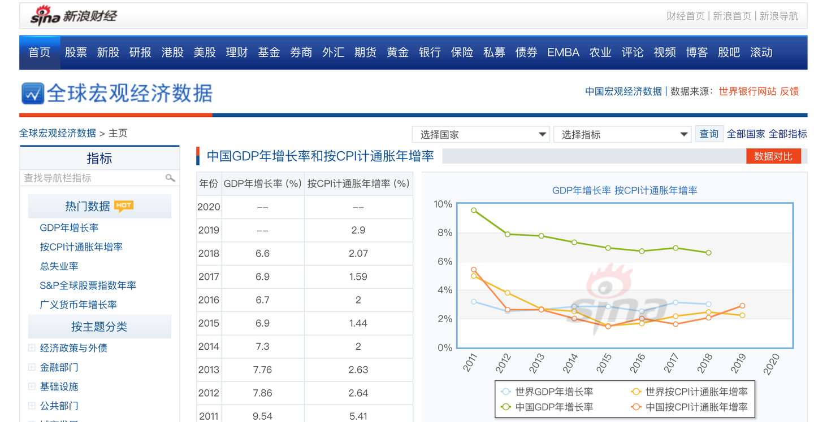Click the 全球宏观经济数据 breadcrumb link

pos(58,133)
